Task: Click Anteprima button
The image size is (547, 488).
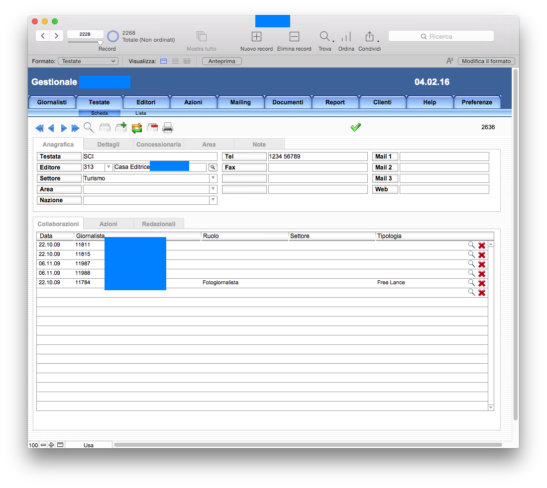Action: (222, 61)
